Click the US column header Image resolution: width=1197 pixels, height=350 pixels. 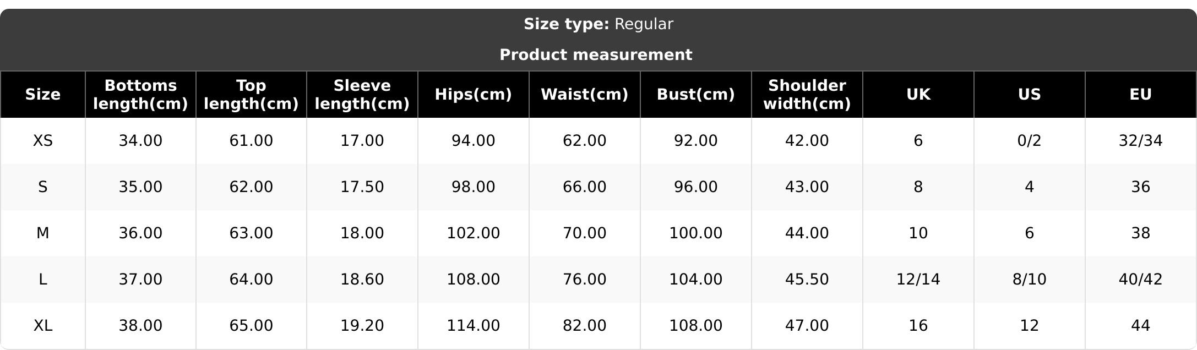pyautogui.click(x=1029, y=95)
